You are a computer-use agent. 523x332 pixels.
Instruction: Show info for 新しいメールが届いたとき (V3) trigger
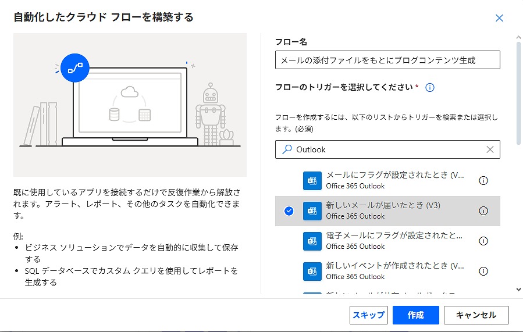click(483, 211)
